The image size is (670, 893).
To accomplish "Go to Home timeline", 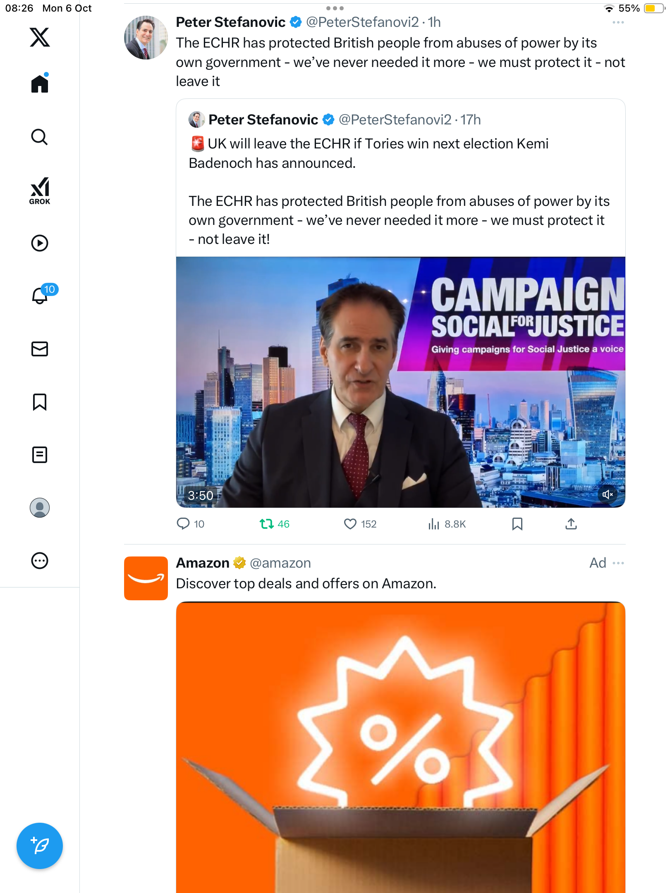I will pyautogui.click(x=40, y=84).
